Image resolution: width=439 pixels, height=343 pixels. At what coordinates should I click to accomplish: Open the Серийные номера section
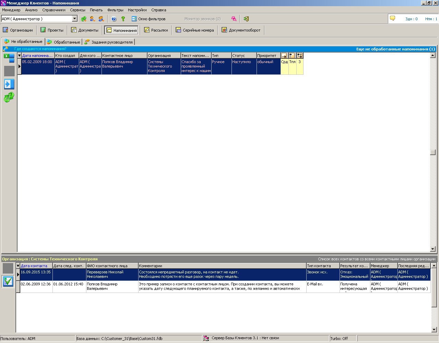[x=195, y=30]
